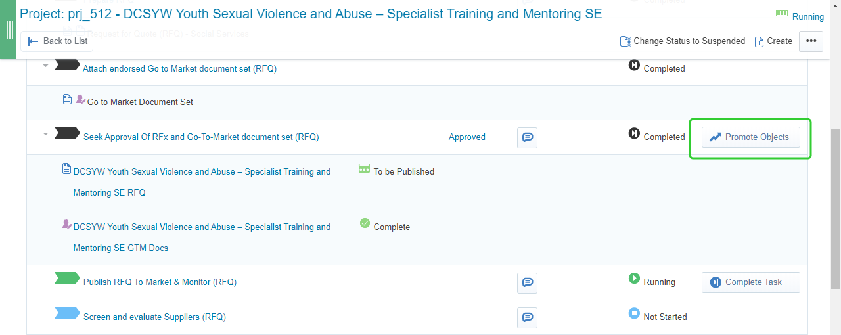Click the Promote Objects button

click(x=750, y=137)
